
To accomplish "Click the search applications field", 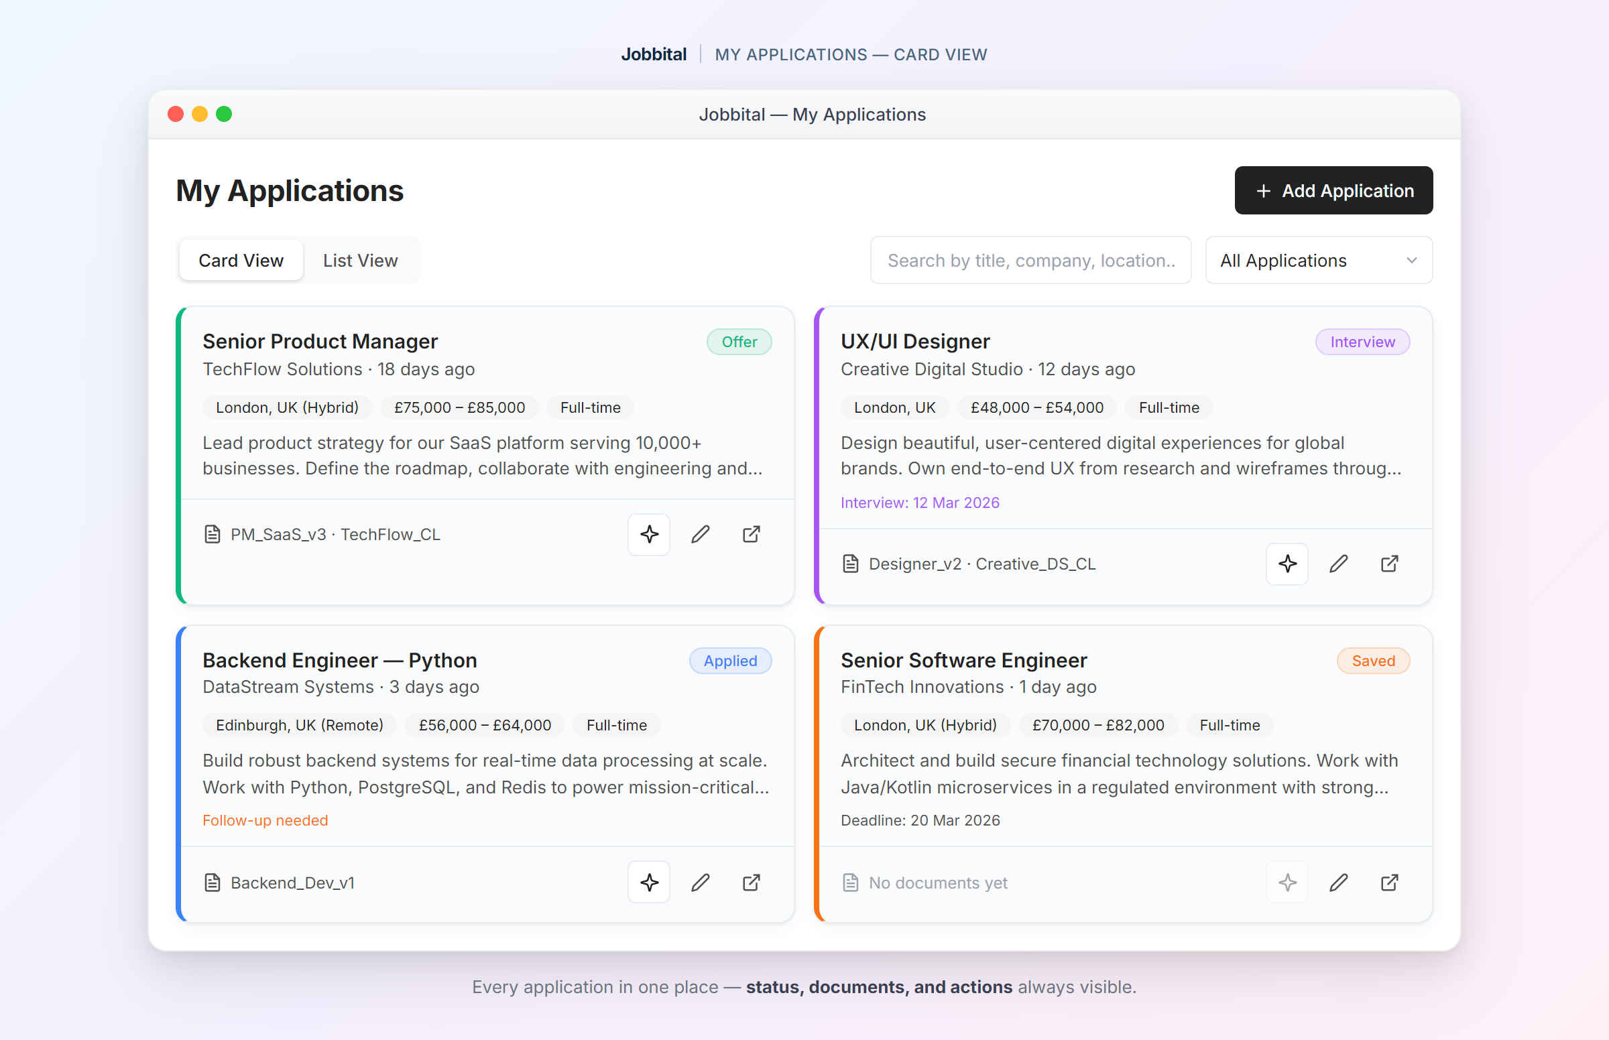I will (1030, 260).
